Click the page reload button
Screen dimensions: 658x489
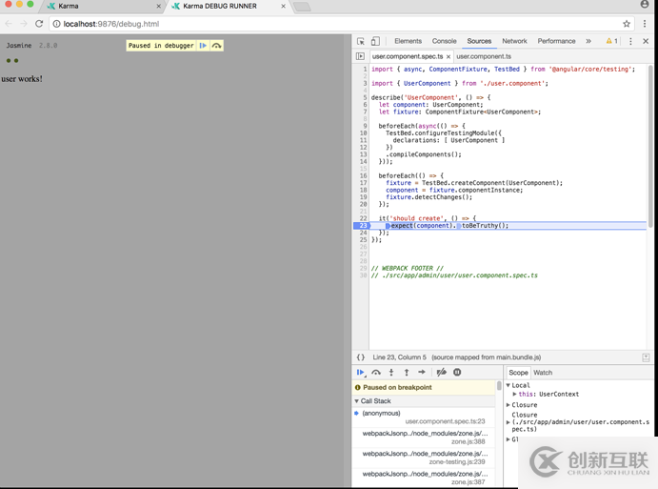pos(39,24)
